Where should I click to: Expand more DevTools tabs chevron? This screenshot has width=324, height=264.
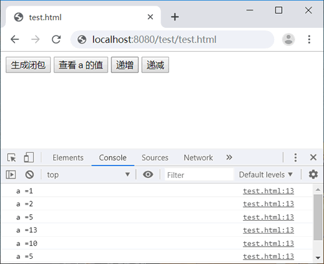click(x=229, y=157)
